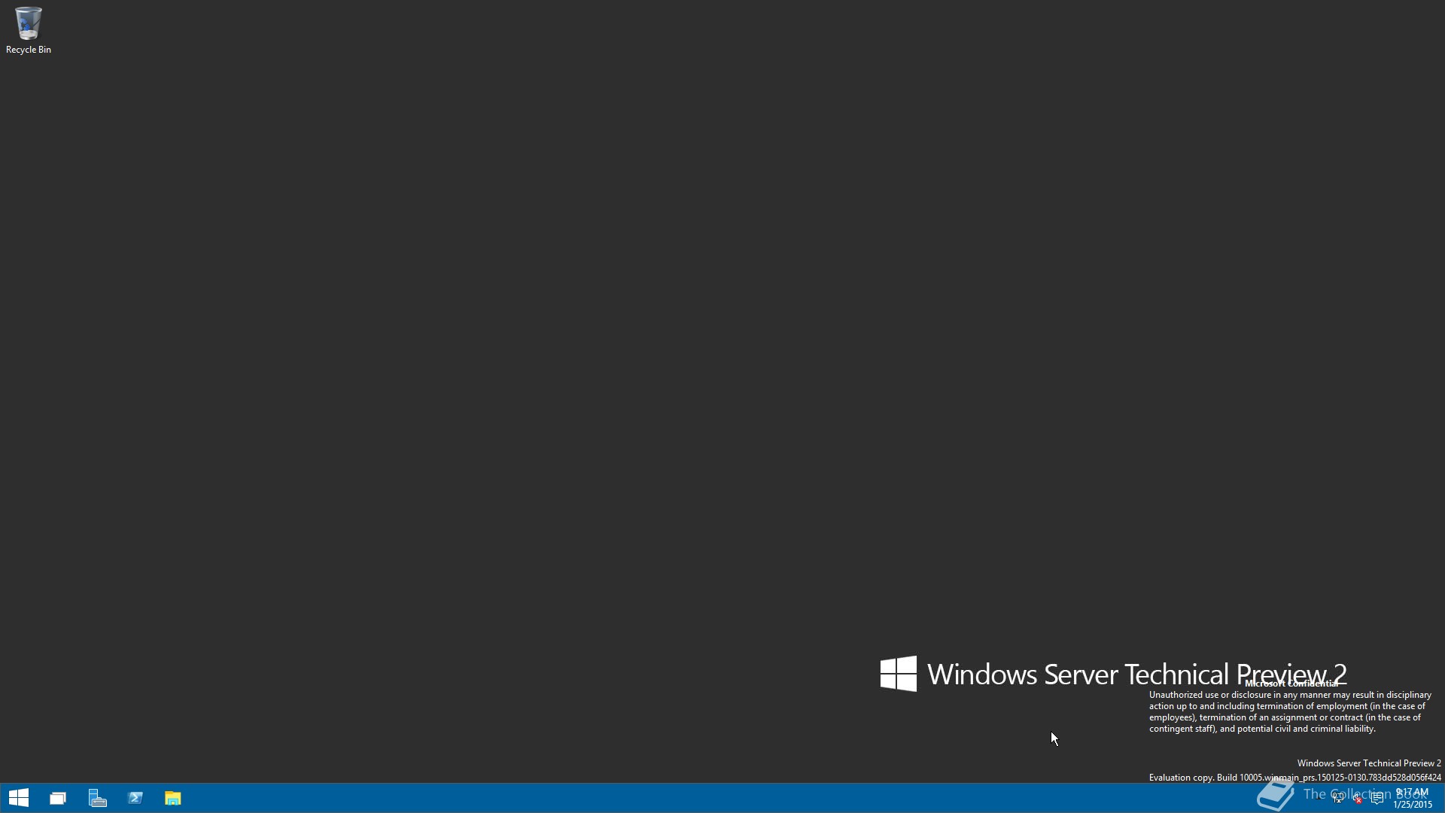1445x813 pixels.
Task: Select the Recycle Bin text label
Action: pos(29,50)
